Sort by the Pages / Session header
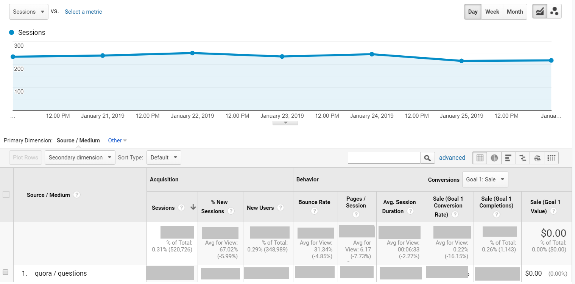The height and width of the screenshot is (284, 575). click(x=356, y=202)
